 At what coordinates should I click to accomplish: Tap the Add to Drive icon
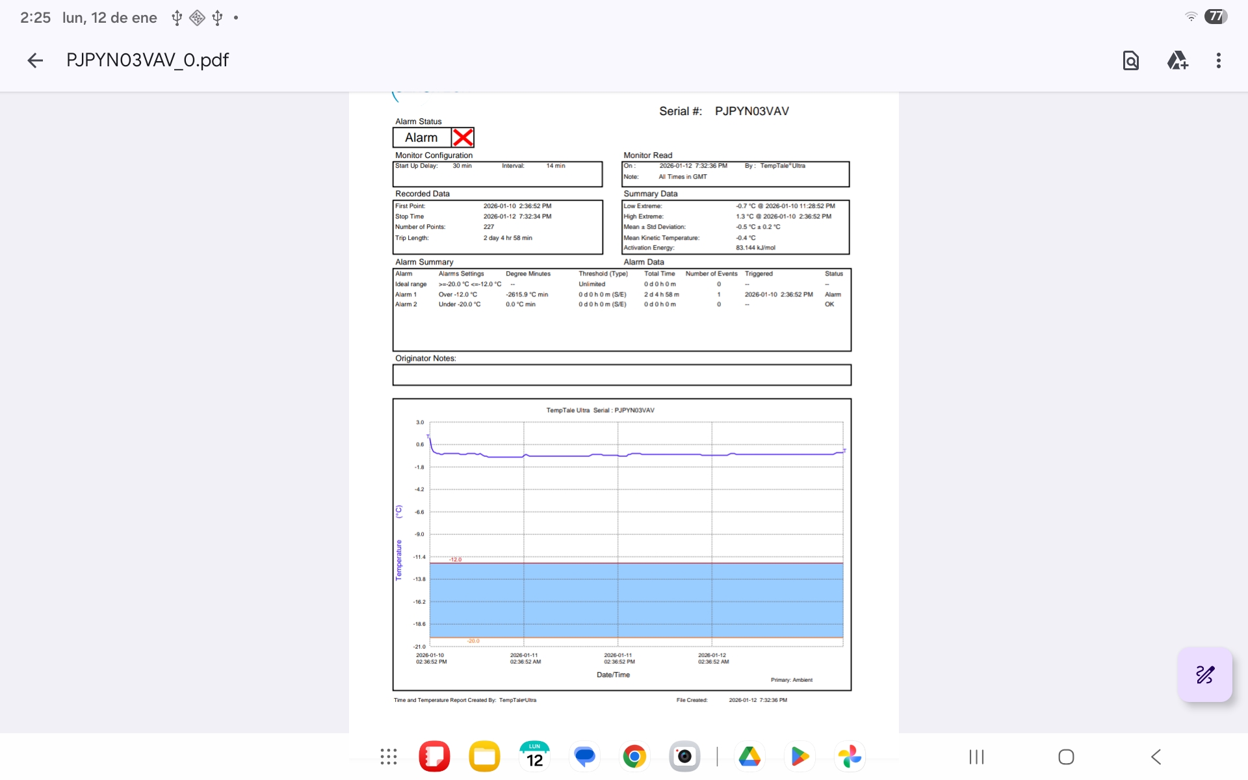(x=1177, y=60)
